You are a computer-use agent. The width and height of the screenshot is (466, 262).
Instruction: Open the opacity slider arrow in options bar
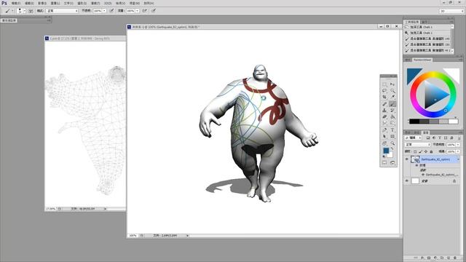[104, 11]
